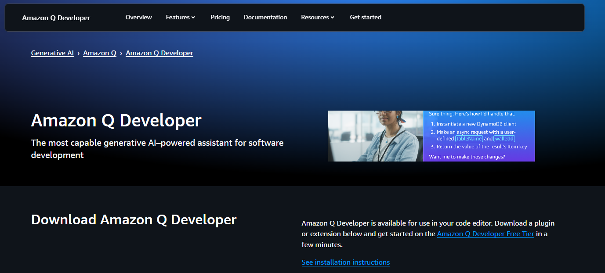Click the Amazon Q Developer breadcrumb link
Viewport: 605px width, 273px height.
pyautogui.click(x=159, y=53)
